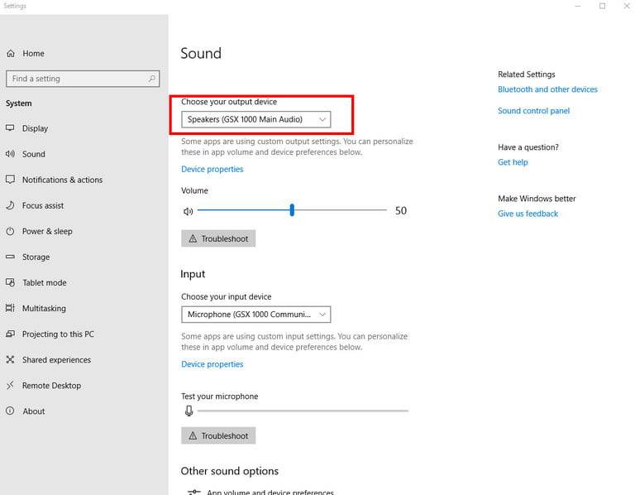The image size is (635, 495).
Task: Go to the Multitasking settings page
Action: tap(44, 309)
